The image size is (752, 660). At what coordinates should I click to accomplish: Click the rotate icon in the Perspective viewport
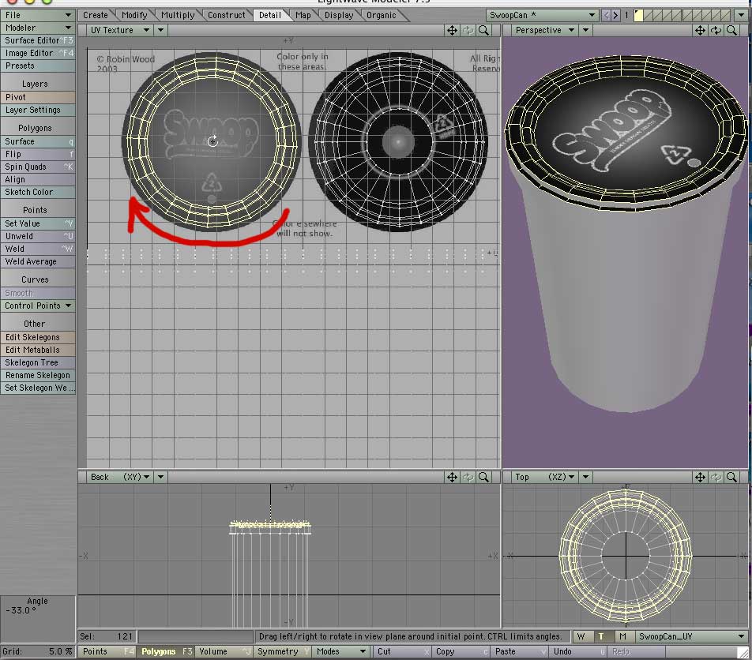pyautogui.click(x=716, y=31)
